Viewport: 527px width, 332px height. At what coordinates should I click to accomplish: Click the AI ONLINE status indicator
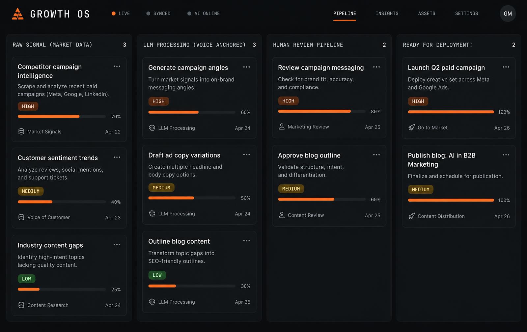(204, 14)
